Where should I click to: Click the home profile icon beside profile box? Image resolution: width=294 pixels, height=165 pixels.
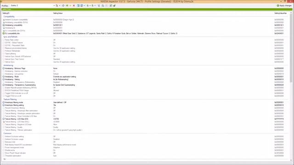(57, 5)
